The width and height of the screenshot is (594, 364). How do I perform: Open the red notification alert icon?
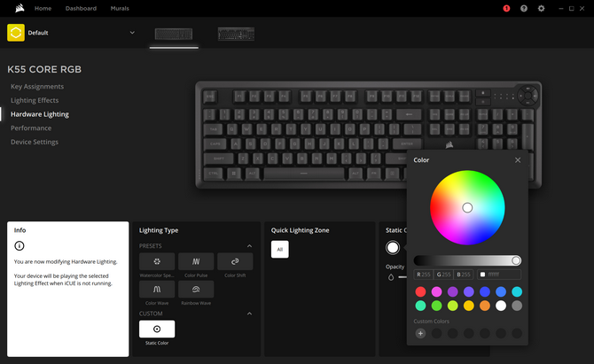click(x=506, y=8)
